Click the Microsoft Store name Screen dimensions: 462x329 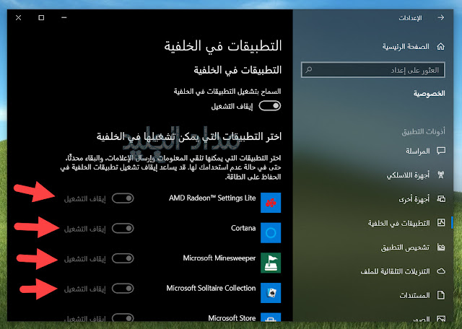coord(232,317)
